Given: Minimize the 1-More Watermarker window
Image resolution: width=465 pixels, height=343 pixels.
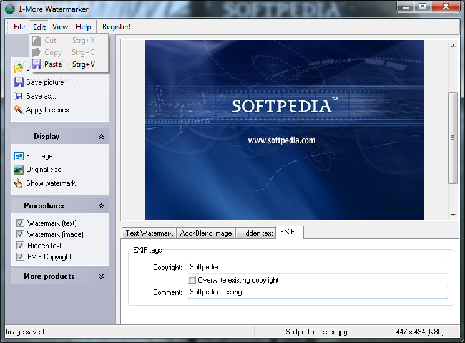Looking at the screenshot, I should click(406, 6).
